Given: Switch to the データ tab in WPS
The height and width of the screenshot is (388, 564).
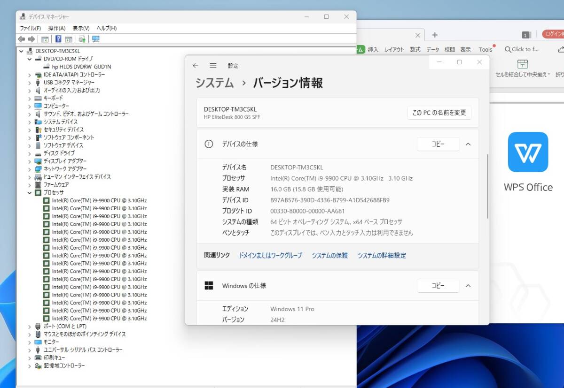Looking at the screenshot, I should (433, 49).
